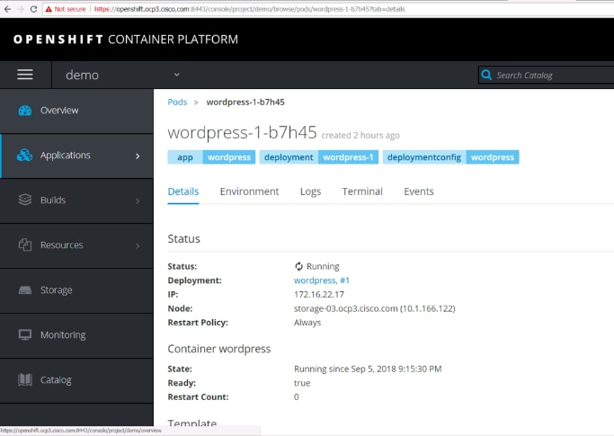Click Running since Sep 5, 2018 text
Screen dimensions: 614x436
368,369
